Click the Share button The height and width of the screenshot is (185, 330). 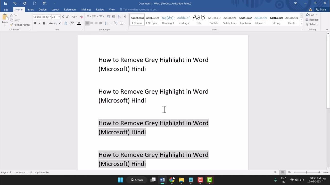[x=321, y=10]
